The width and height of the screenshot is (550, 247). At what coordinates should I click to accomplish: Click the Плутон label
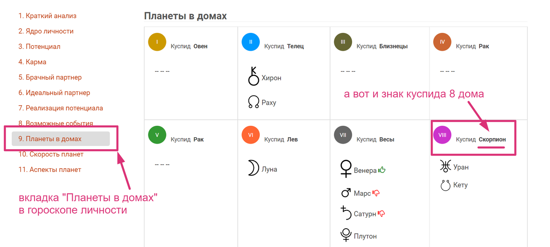365,236
